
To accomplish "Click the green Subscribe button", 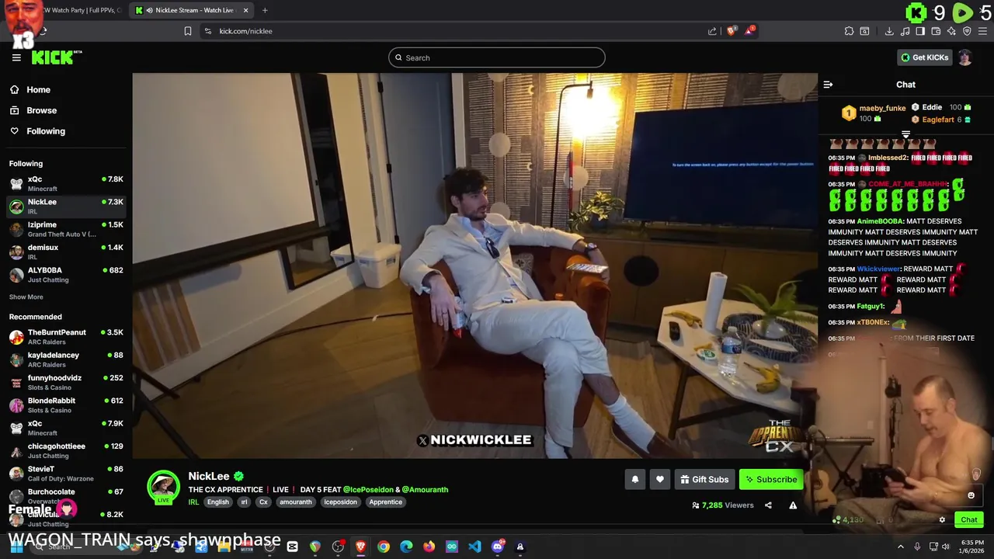I will click(771, 480).
